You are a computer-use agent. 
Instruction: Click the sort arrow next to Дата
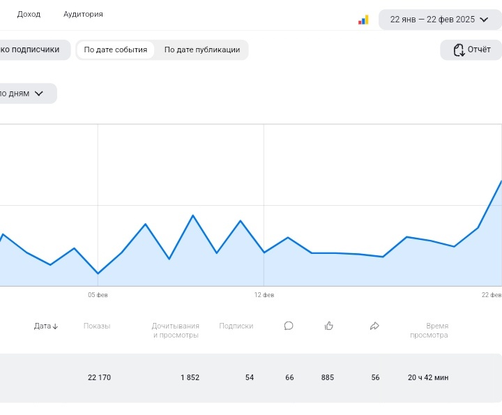pyautogui.click(x=55, y=326)
